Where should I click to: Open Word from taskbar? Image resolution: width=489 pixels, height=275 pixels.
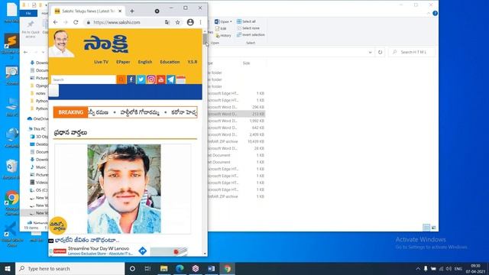click(x=211, y=268)
